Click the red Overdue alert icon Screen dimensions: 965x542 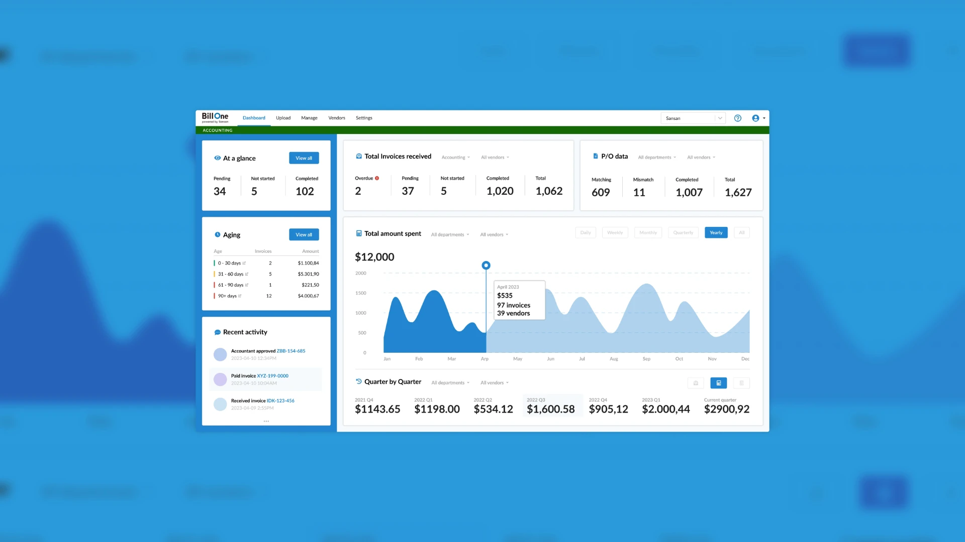pyautogui.click(x=377, y=178)
